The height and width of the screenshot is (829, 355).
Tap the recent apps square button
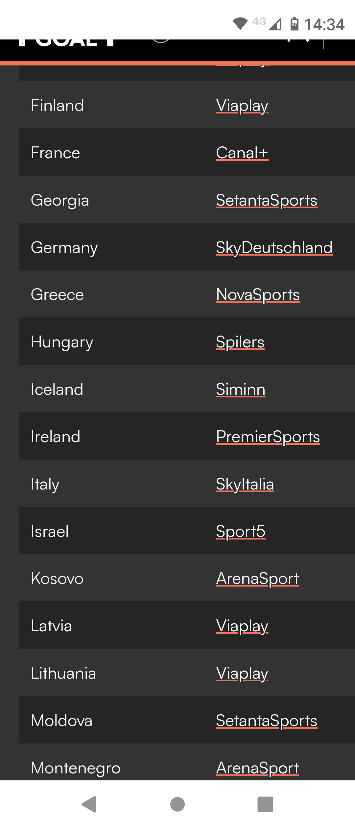point(265,804)
